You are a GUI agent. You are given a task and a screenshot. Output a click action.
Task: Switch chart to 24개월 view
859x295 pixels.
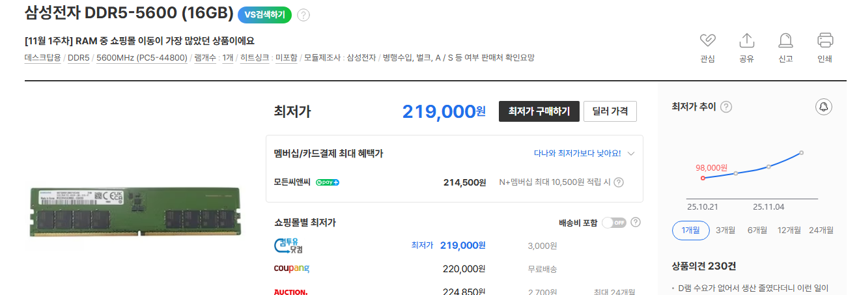821,230
